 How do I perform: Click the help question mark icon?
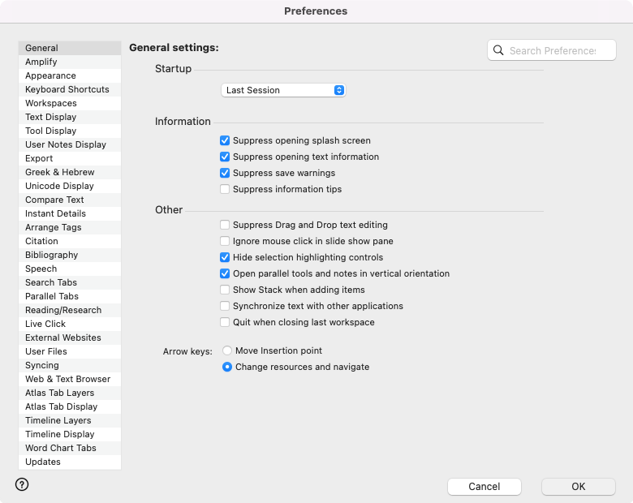click(x=22, y=484)
